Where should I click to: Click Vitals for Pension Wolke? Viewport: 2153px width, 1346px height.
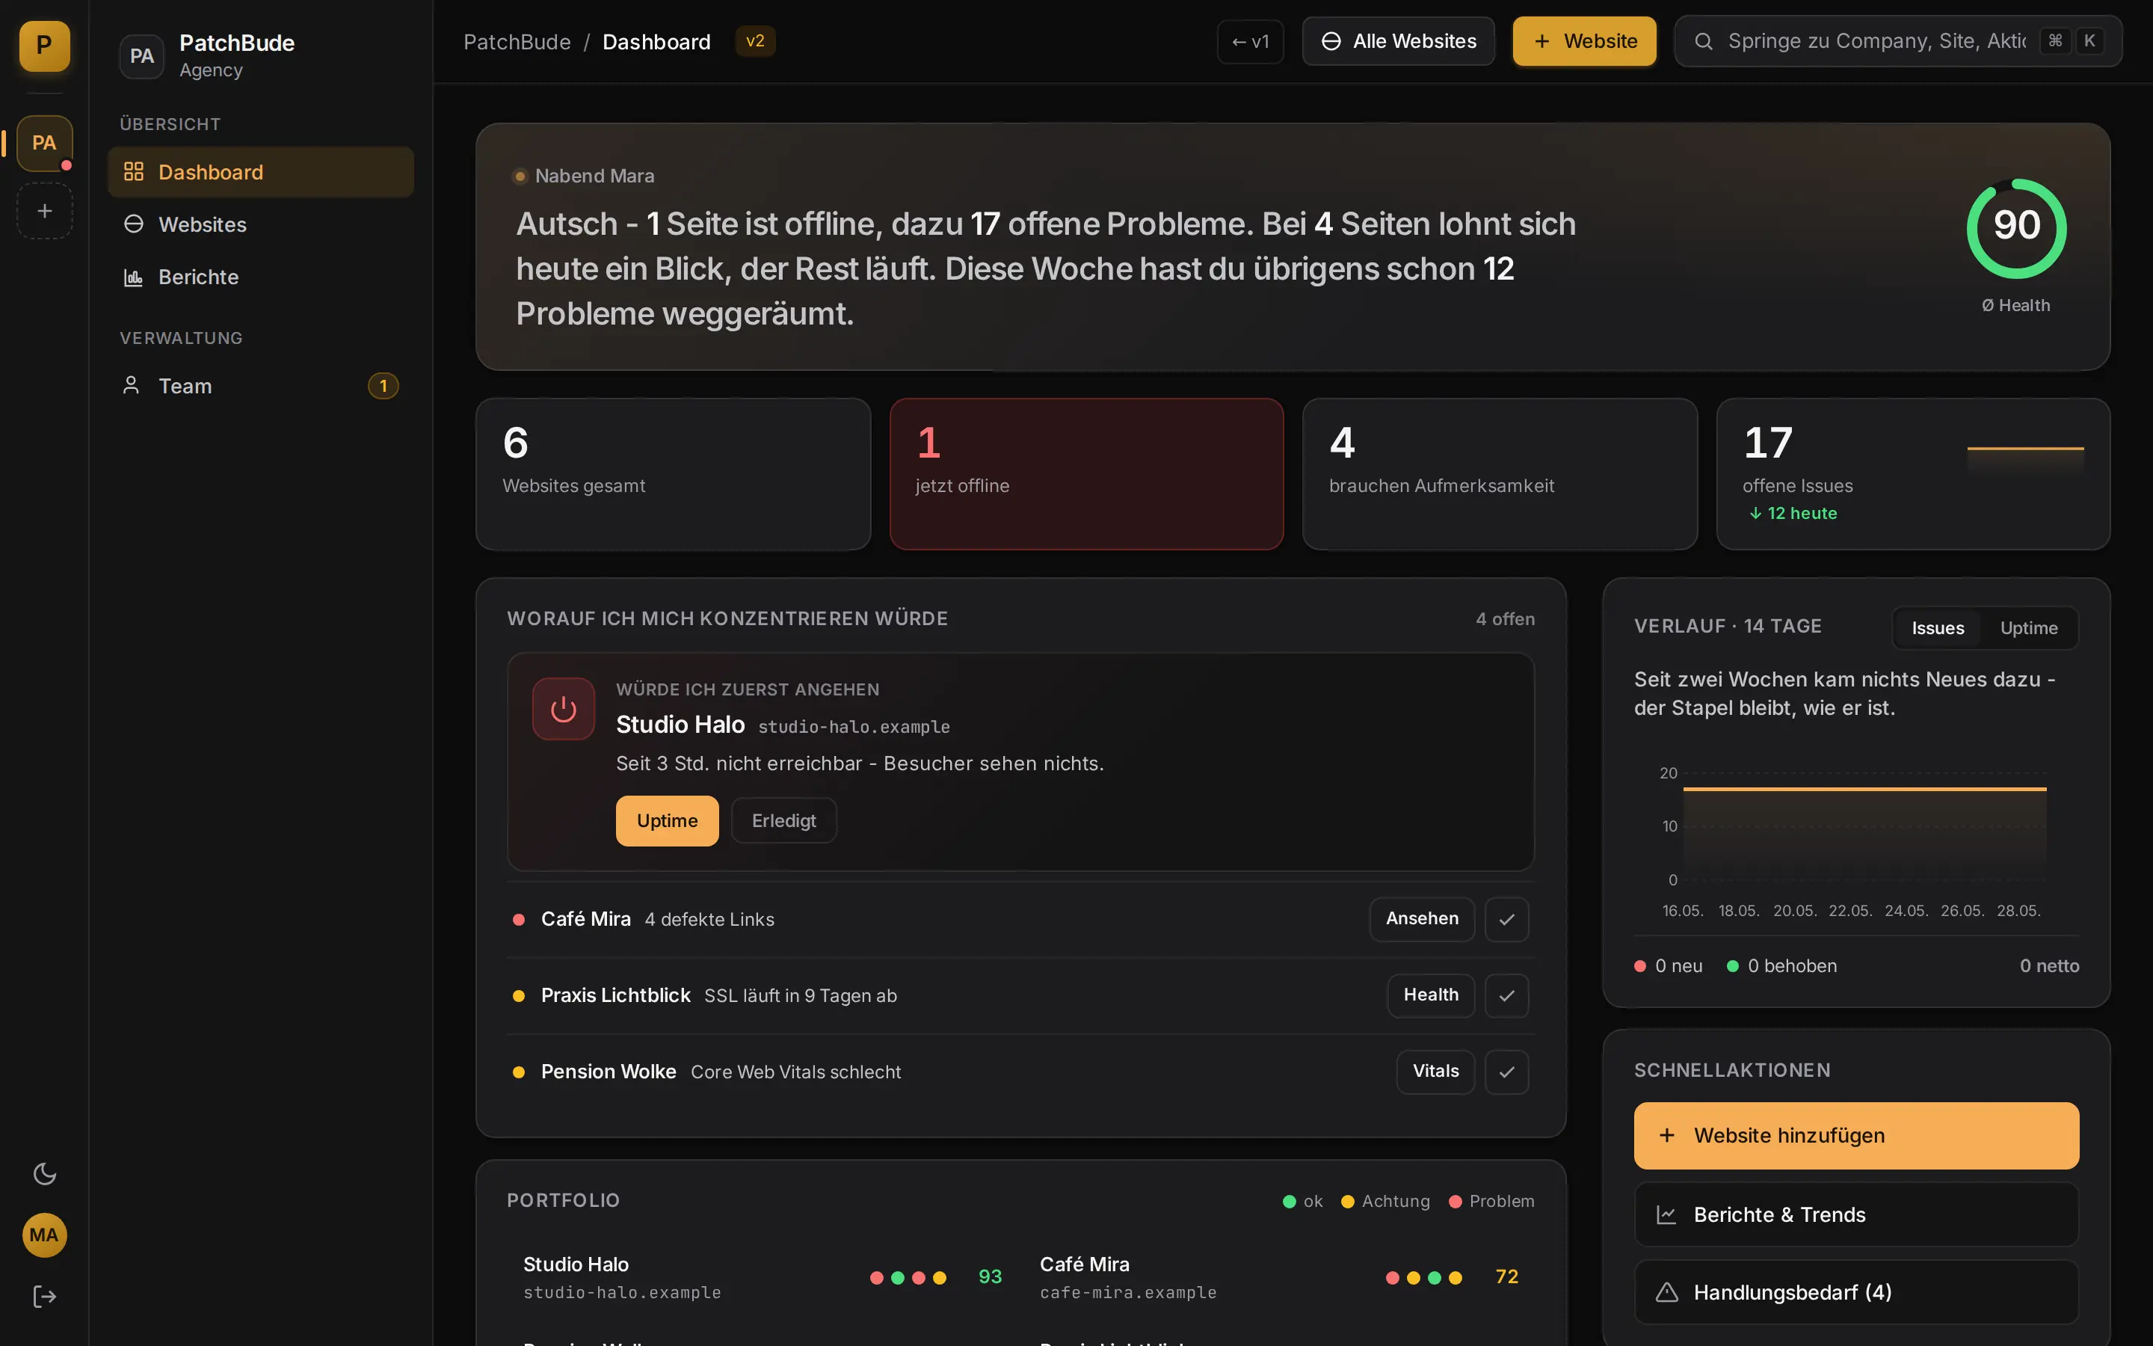pyautogui.click(x=1435, y=1072)
